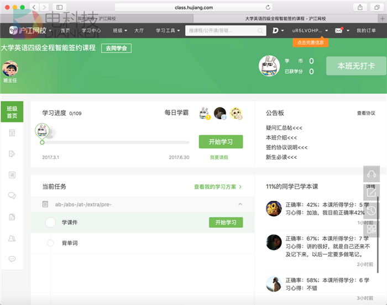Click the 班主任 teacher avatar
This screenshot has height=305, width=387.
[10, 68]
